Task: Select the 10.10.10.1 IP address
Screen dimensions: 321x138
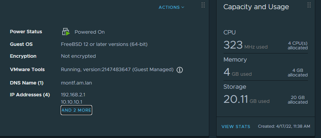Action: 71,102
